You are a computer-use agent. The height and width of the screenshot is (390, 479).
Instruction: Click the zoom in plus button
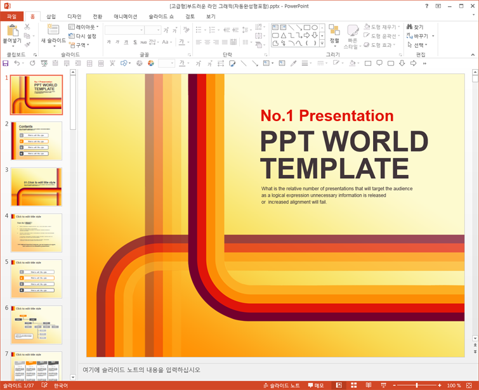click(x=439, y=386)
